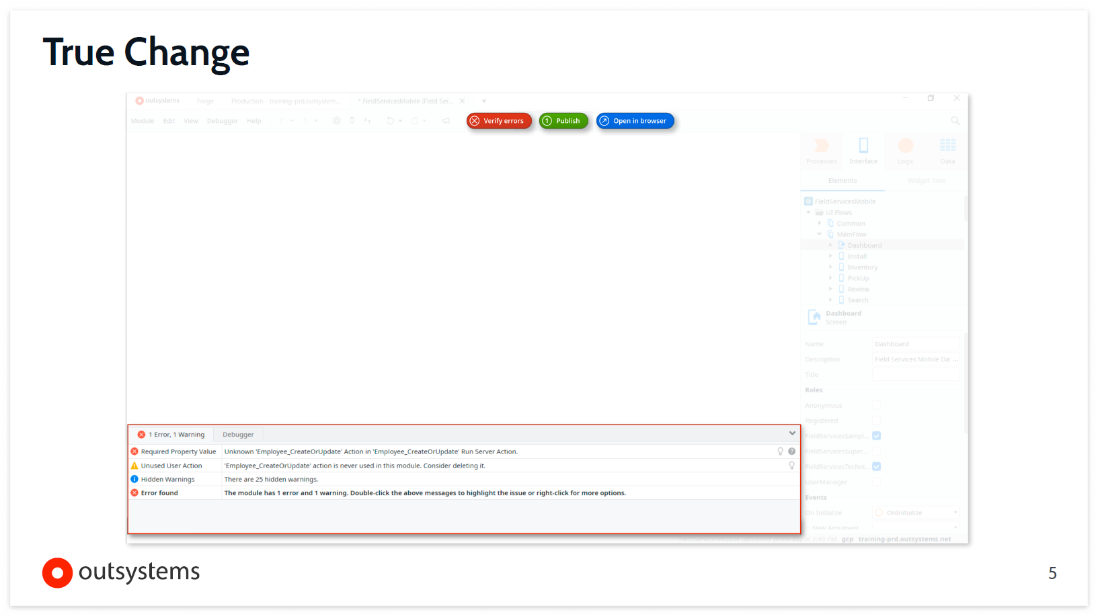Click the FieldServicesMobile module icon in tree
The height and width of the screenshot is (616, 1098).
pyautogui.click(x=808, y=202)
